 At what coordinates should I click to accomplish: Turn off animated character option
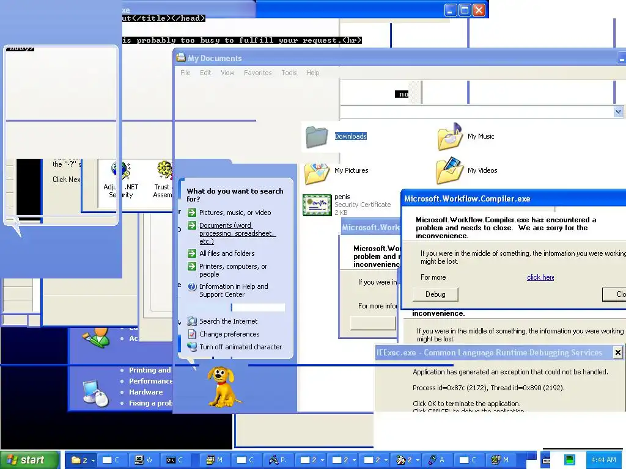[x=235, y=347]
